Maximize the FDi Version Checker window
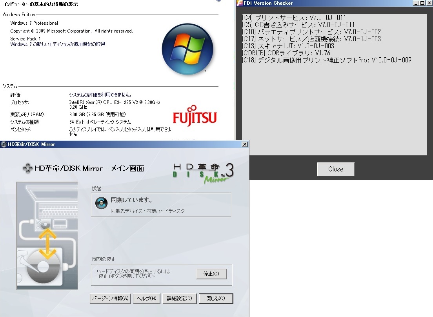 tap(422, 3)
